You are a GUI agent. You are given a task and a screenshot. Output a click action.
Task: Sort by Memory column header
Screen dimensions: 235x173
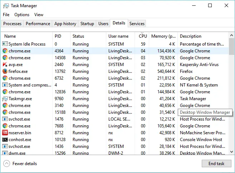coord(163,36)
